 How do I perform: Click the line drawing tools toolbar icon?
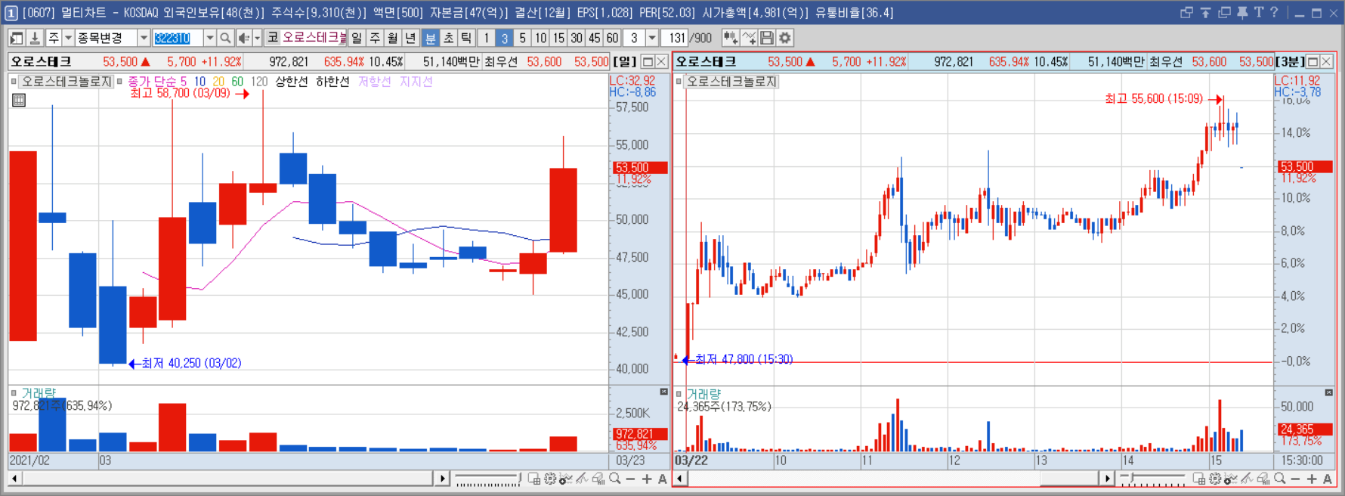(749, 38)
